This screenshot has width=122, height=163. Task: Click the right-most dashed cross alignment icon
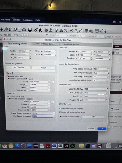106,31
